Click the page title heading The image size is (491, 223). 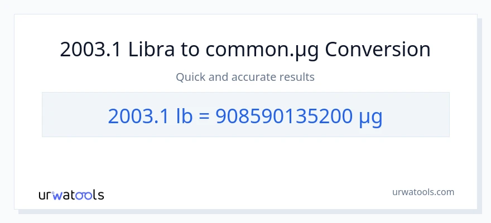point(245,50)
